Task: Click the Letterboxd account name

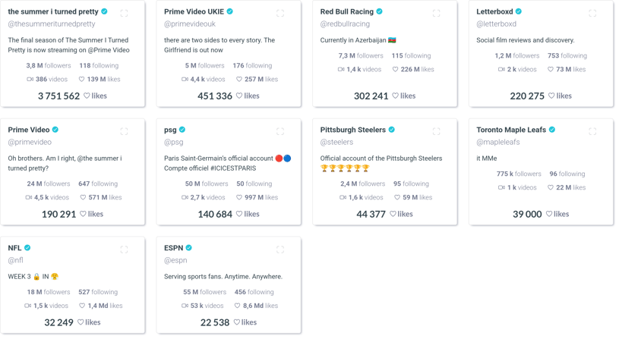Action: (x=494, y=11)
